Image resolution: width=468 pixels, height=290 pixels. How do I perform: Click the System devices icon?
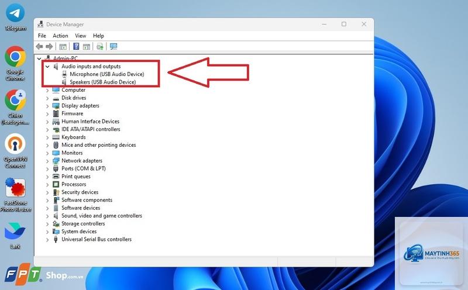tap(56, 232)
